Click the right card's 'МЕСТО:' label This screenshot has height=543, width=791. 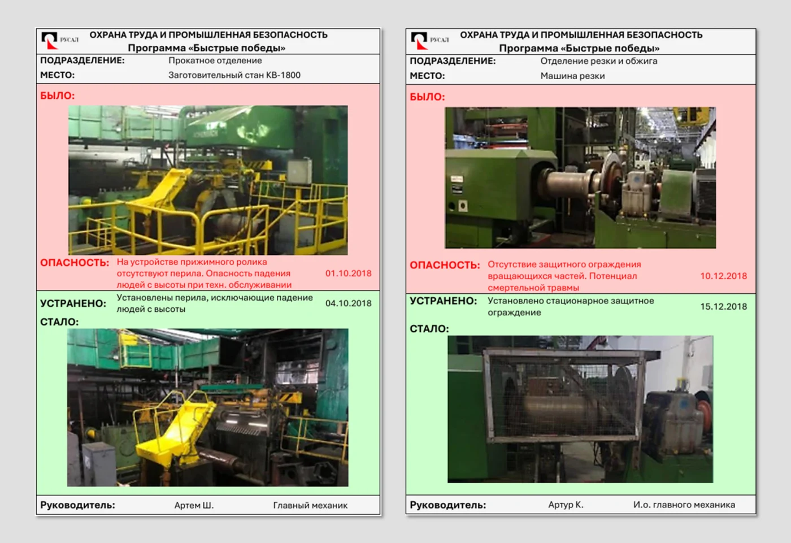point(427,76)
